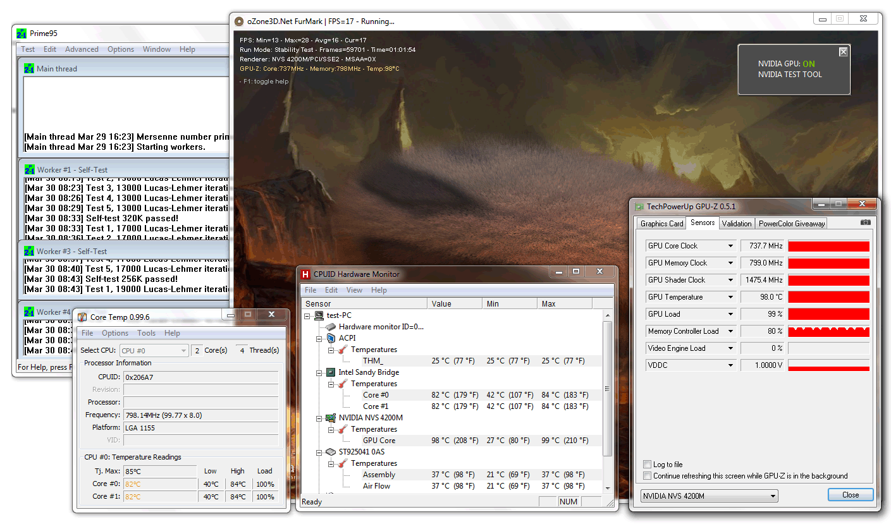Open the Memory Controller Load sensor dropdown
The image size is (891, 524).
click(730, 331)
